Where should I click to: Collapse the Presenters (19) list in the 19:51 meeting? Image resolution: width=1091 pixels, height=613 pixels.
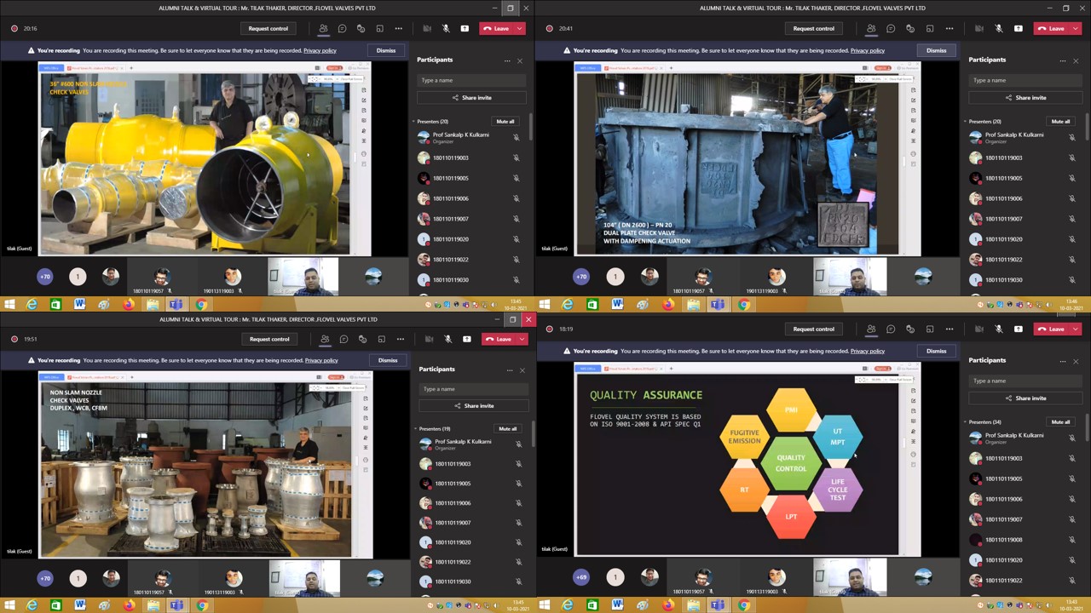click(415, 429)
